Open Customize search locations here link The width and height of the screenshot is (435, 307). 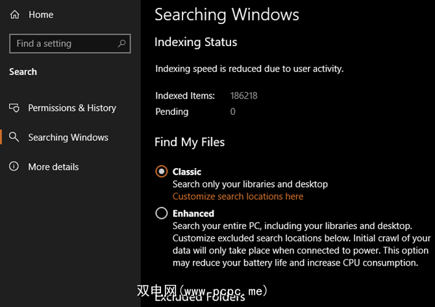tap(238, 196)
